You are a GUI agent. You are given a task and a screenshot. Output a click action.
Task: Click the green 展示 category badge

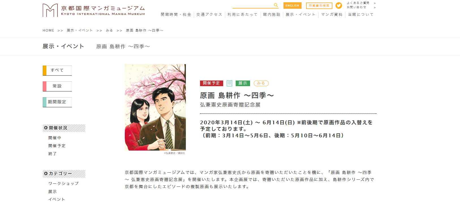(x=243, y=83)
